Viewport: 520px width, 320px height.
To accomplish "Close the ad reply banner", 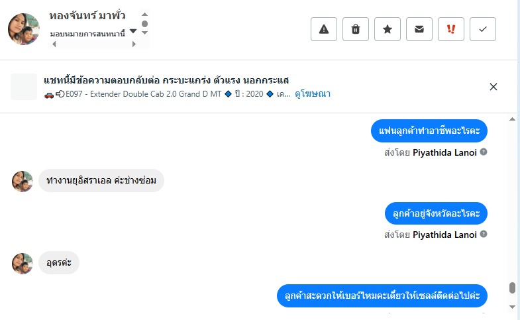I will (x=494, y=87).
